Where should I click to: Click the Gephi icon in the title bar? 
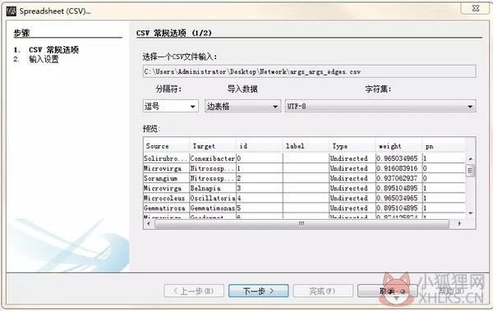click(x=11, y=11)
